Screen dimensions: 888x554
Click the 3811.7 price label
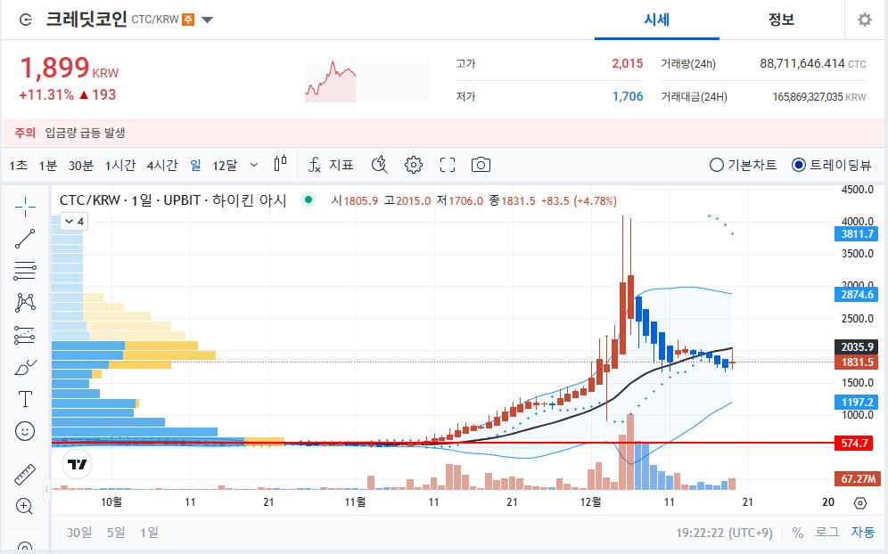coord(856,233)
